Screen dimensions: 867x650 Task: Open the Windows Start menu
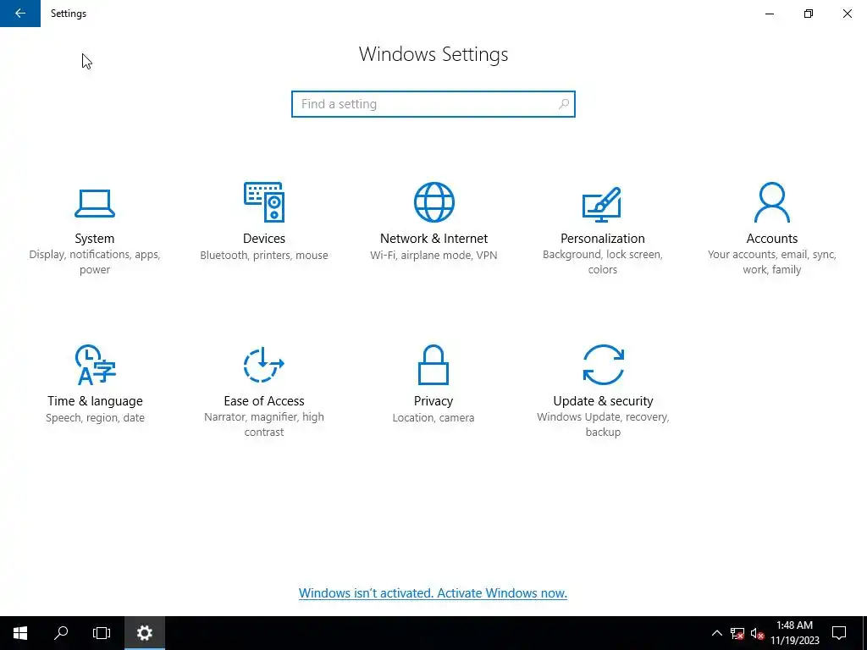tap(20, 633)
